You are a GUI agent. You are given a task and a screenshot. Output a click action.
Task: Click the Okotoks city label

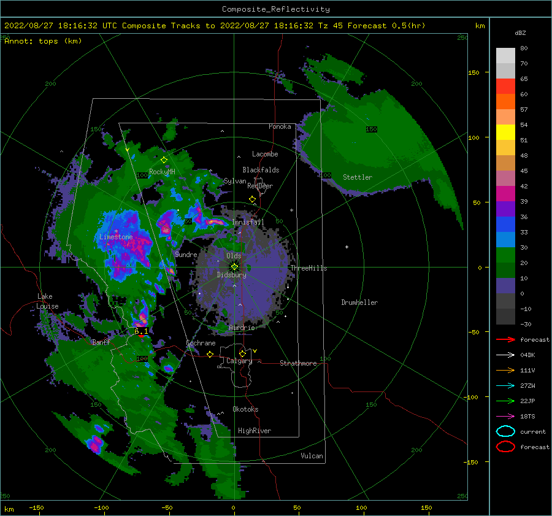click(x=245, y=409)
